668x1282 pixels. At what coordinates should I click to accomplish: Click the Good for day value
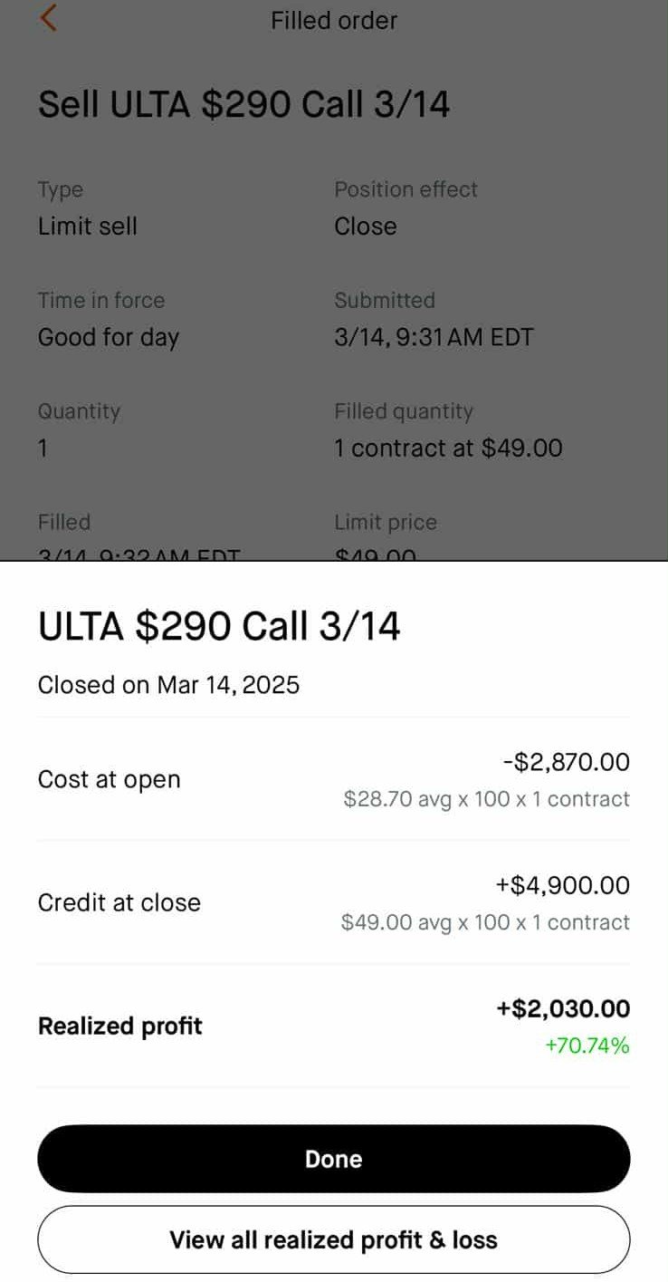109,337
